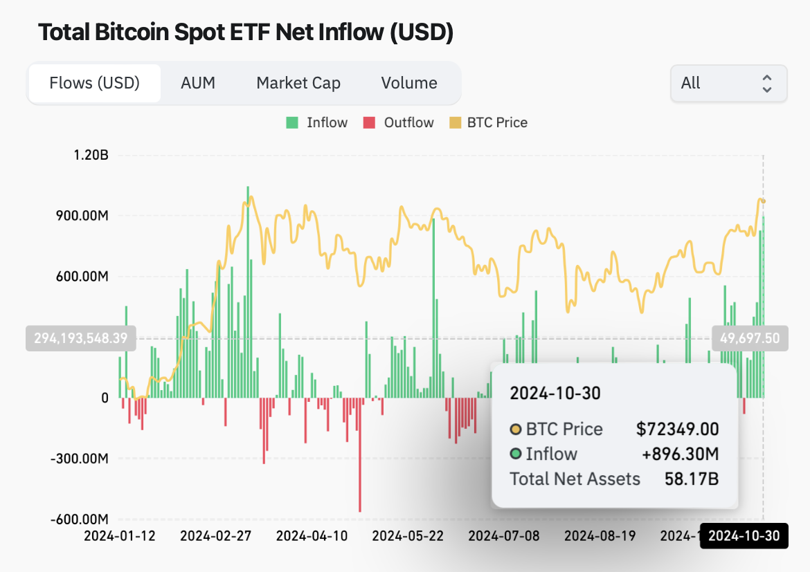The image size is (810, 572).
Task: Toggle the Inflow series visibility via legend
Action: (316, 122)
